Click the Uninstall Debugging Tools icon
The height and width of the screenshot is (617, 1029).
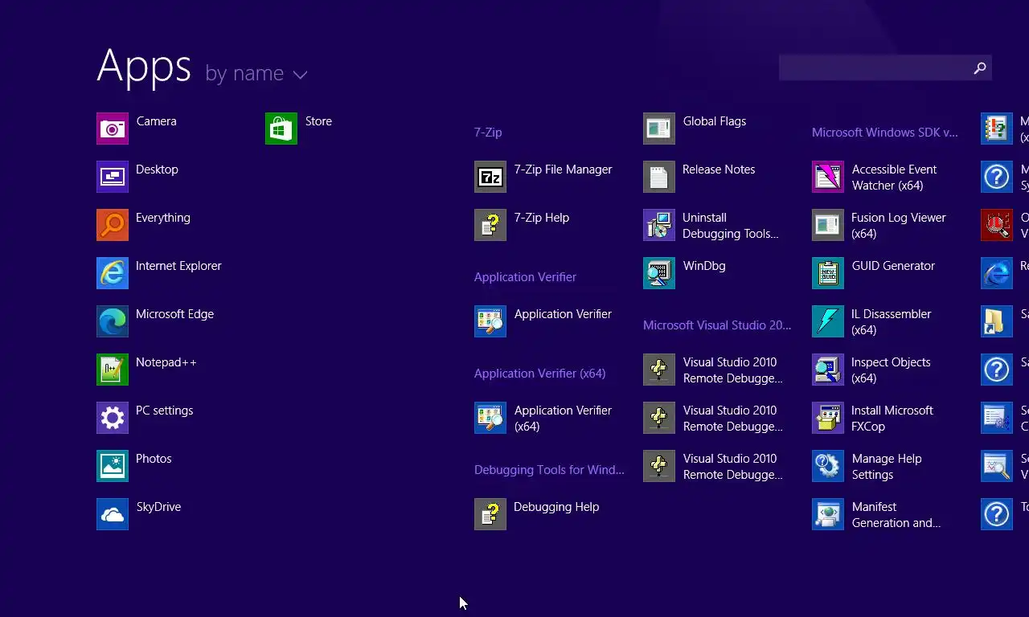pyautogui.click(x=659, y=225)
